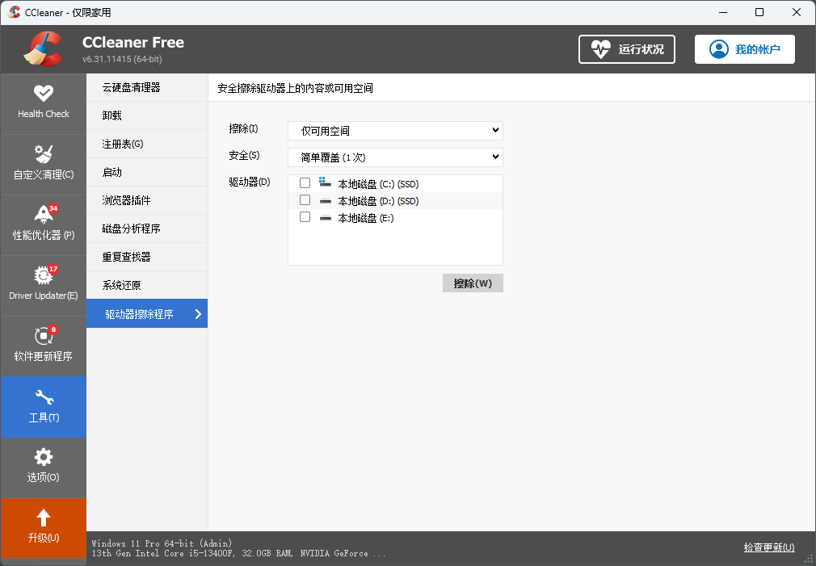Click the window resize grip at bottom-right corner

click(x=808, y=559)
